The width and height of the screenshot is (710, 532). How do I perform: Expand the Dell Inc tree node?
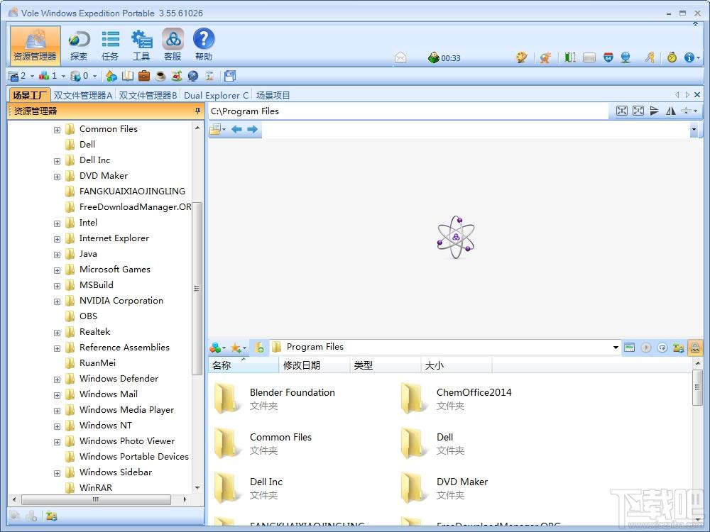click(x=57, y=161)
